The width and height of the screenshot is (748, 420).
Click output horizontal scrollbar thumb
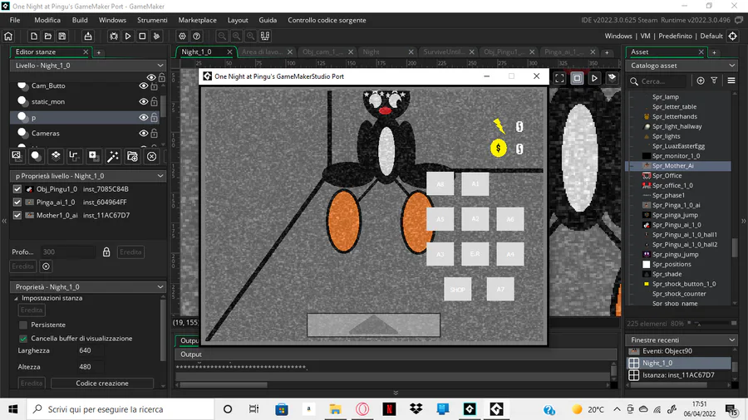[x=224, y=385]
